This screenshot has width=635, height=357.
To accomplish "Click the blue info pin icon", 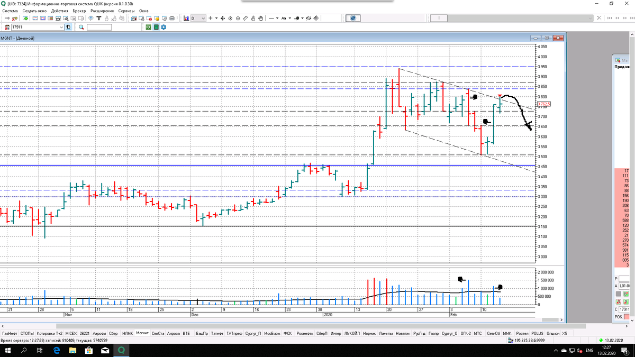I will point(91,18).
